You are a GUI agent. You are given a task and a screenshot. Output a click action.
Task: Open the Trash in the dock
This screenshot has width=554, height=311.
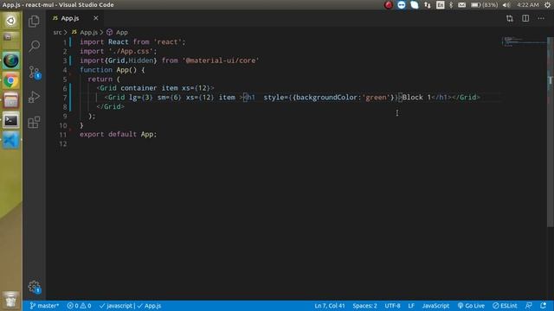10,300
